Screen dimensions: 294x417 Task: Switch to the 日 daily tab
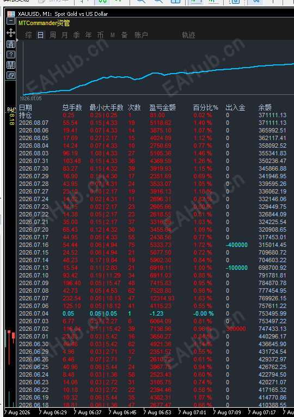(x=41, y=35)
